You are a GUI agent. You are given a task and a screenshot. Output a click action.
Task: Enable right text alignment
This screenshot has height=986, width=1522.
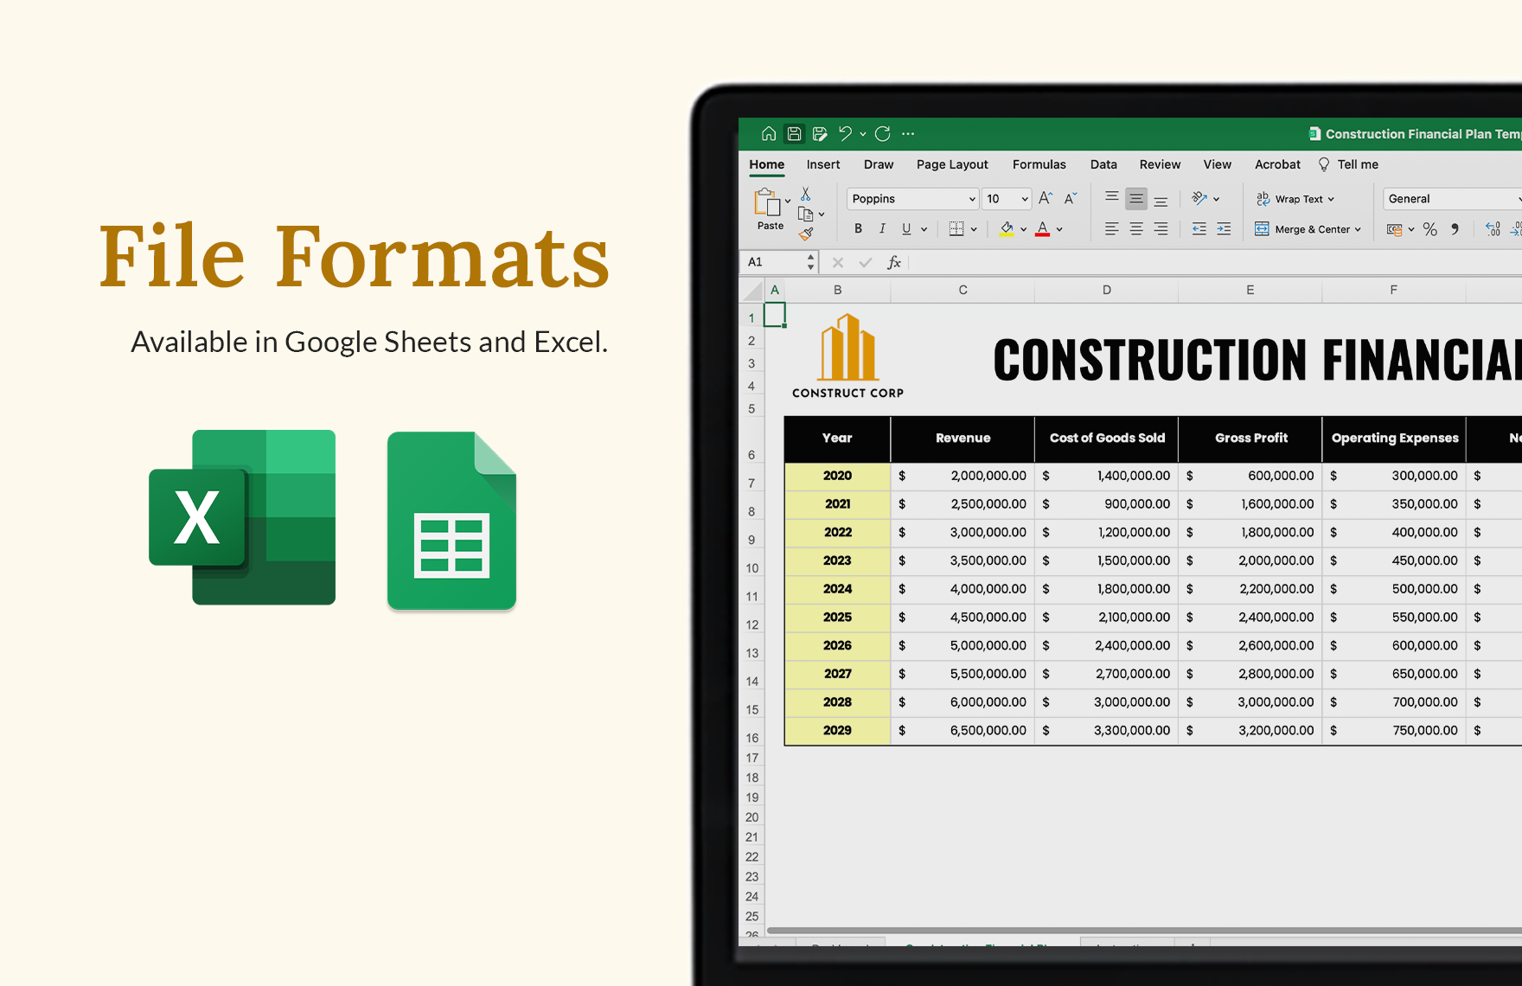pos(1161,228)
